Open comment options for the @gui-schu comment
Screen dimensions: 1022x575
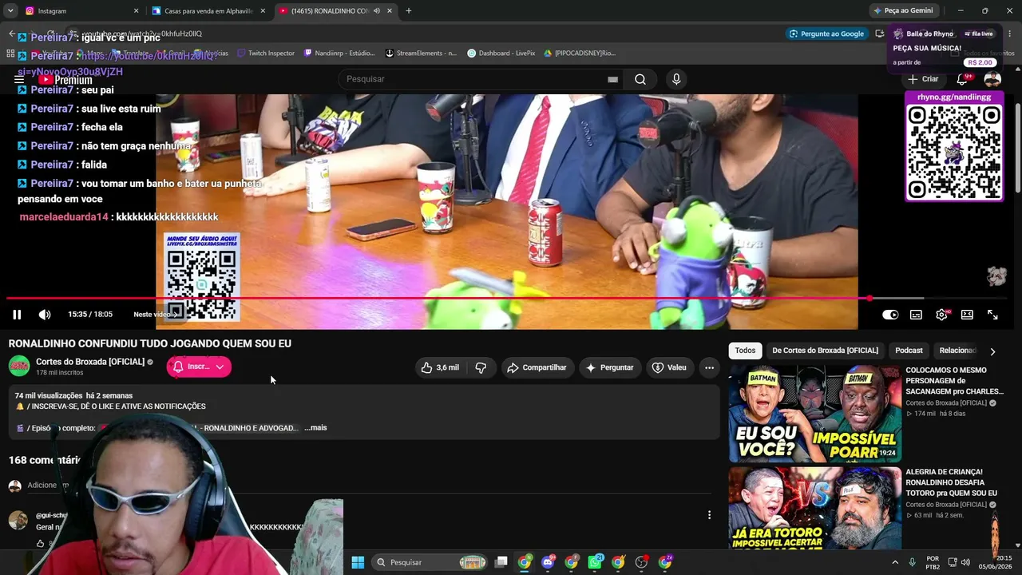(709, 515)
